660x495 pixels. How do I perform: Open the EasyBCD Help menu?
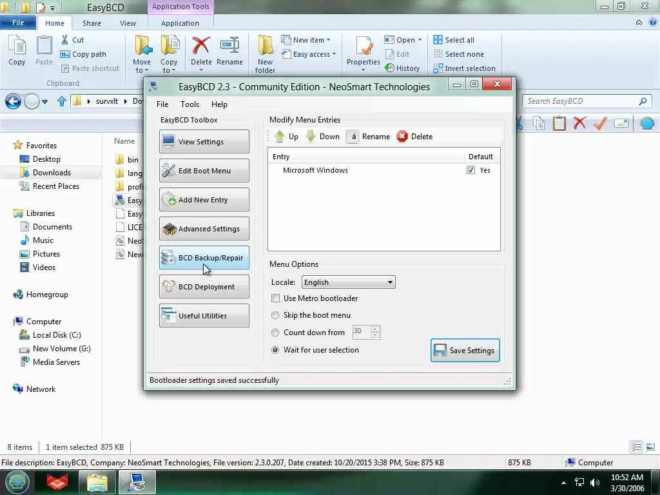coord(219,104)
